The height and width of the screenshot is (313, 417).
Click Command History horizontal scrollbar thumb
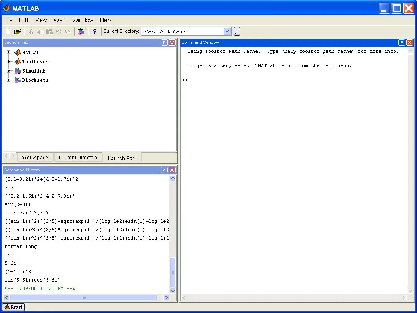click(x=83, y=297)
